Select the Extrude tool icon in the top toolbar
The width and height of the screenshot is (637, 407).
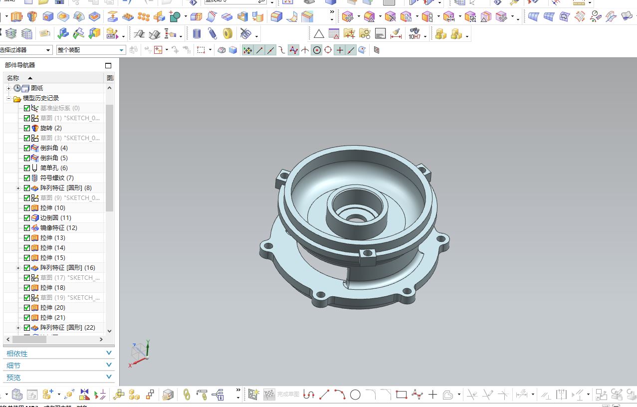[16, 17]
